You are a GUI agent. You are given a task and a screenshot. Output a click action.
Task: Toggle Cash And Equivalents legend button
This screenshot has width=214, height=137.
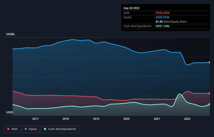point(60,129)
